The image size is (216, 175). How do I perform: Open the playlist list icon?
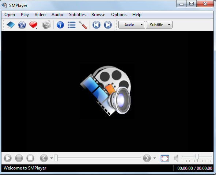coord(72,25)
